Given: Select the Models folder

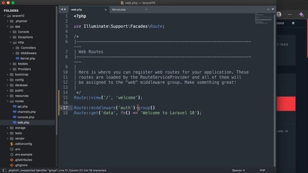Looking at the screenshot, I should pos(23,64).
